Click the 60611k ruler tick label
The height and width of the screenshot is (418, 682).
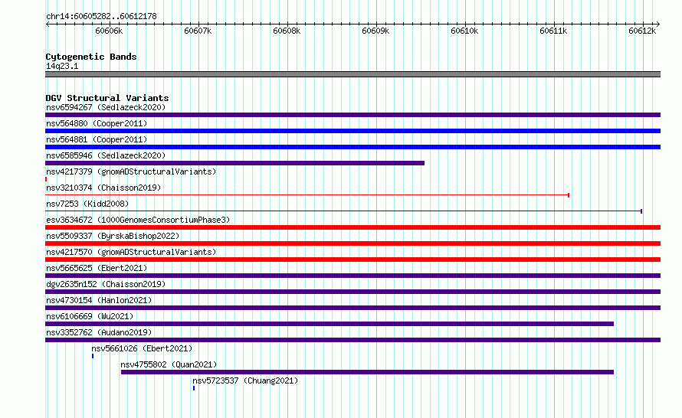pyautogui.click(x=553, y=31)
